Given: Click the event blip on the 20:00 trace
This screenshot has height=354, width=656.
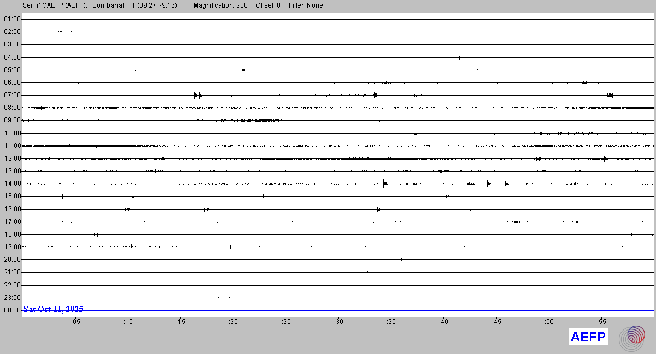Looking at the screenshot, I should tap(401, 259).
